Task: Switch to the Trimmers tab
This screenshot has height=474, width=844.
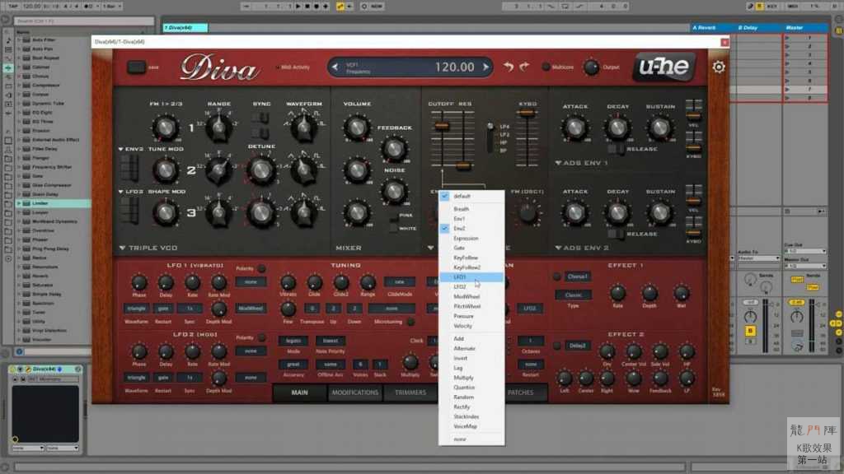Action: [410, 393]
